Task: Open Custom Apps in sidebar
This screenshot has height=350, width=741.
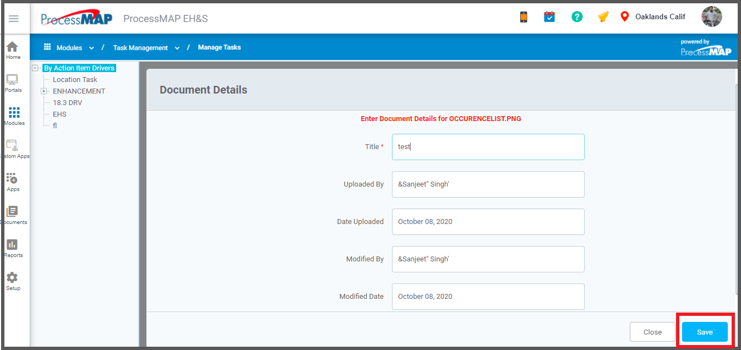Action: point(13,150)
